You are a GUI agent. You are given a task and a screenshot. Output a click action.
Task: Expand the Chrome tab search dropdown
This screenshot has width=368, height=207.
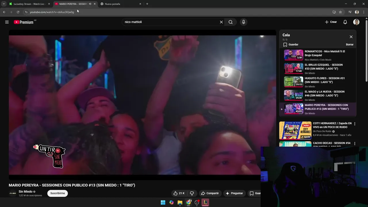tap(4, 4)
